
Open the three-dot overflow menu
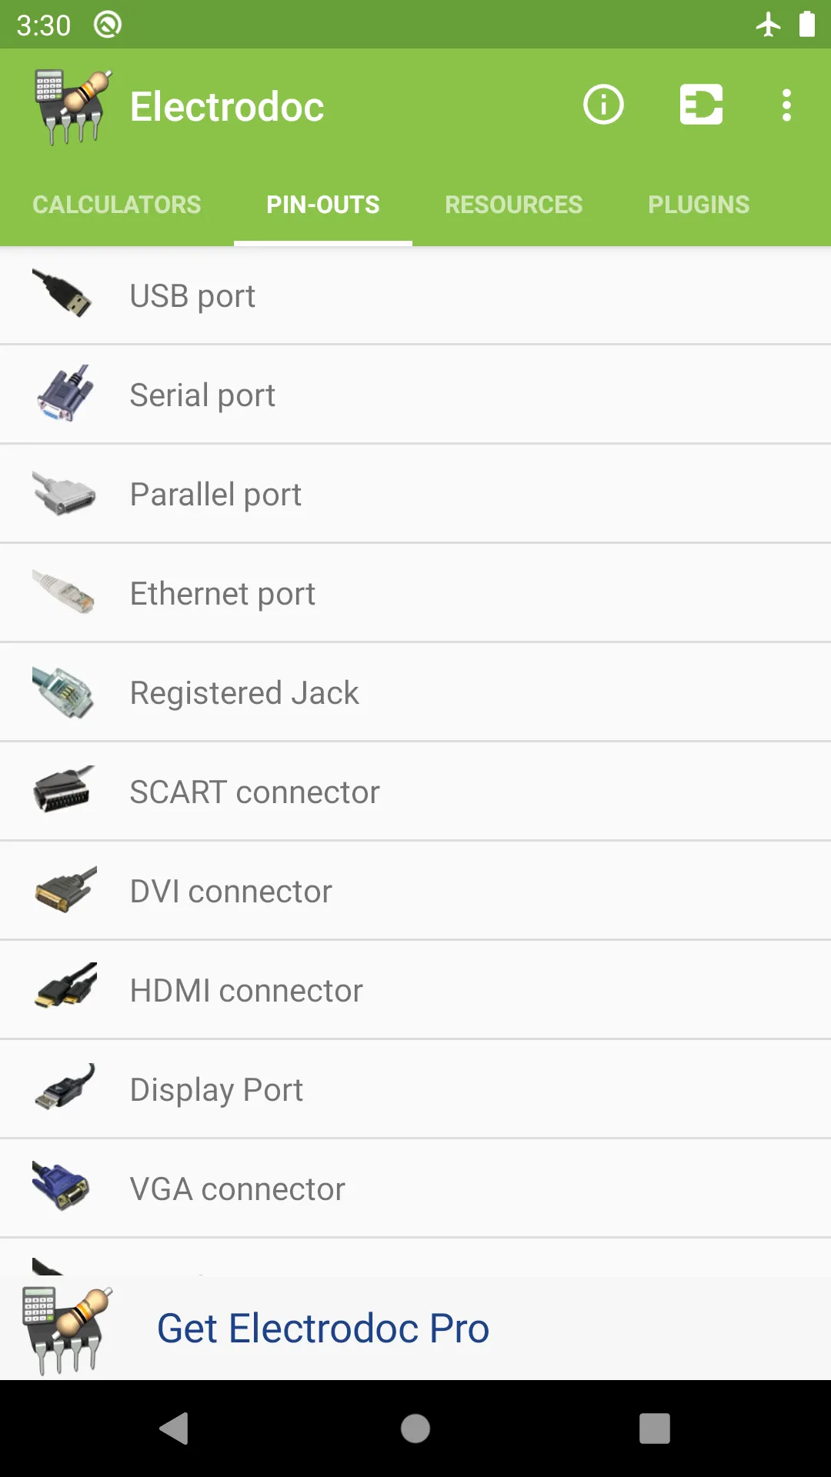(x=786, y=105)
